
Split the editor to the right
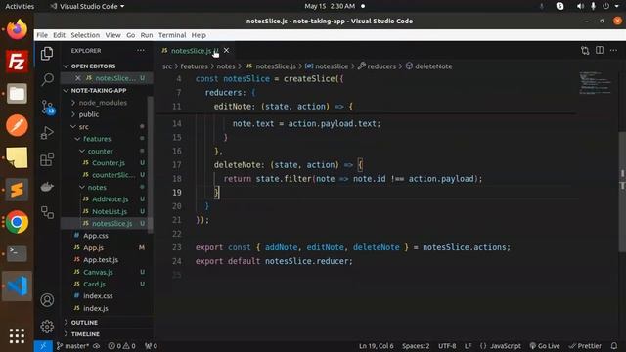tap(600, 50)
